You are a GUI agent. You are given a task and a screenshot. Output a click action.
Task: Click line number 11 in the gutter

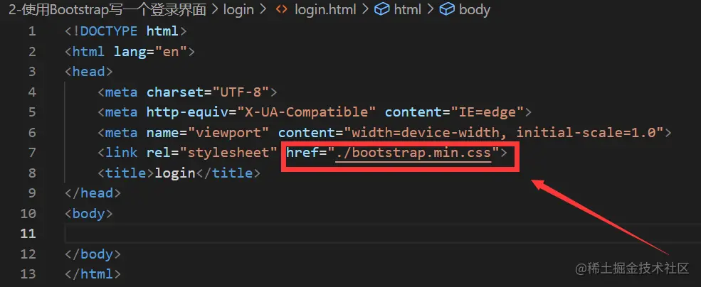pos(28,234)
